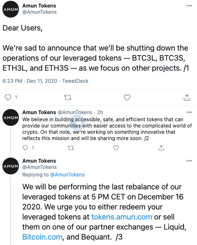Open Amun avatar on the first tweet
The height and width of the screenshot is (245, 197).
pyautogui.click(x=10, y=9)
